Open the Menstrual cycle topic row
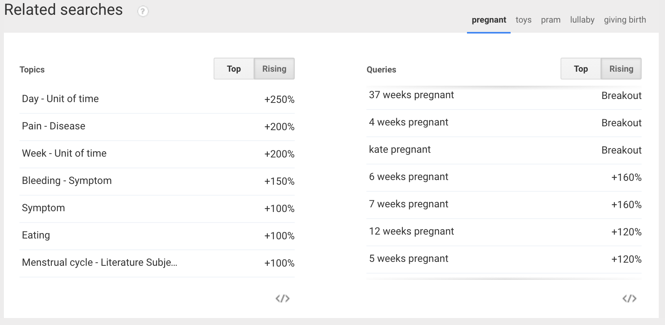Screen dimensions: 665x325 tap(99, 263)
